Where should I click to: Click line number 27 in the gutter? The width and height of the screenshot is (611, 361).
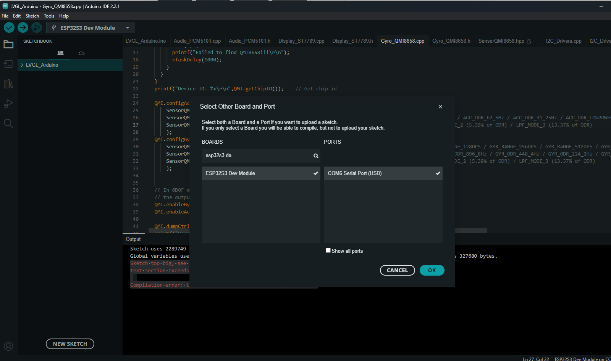136,125
